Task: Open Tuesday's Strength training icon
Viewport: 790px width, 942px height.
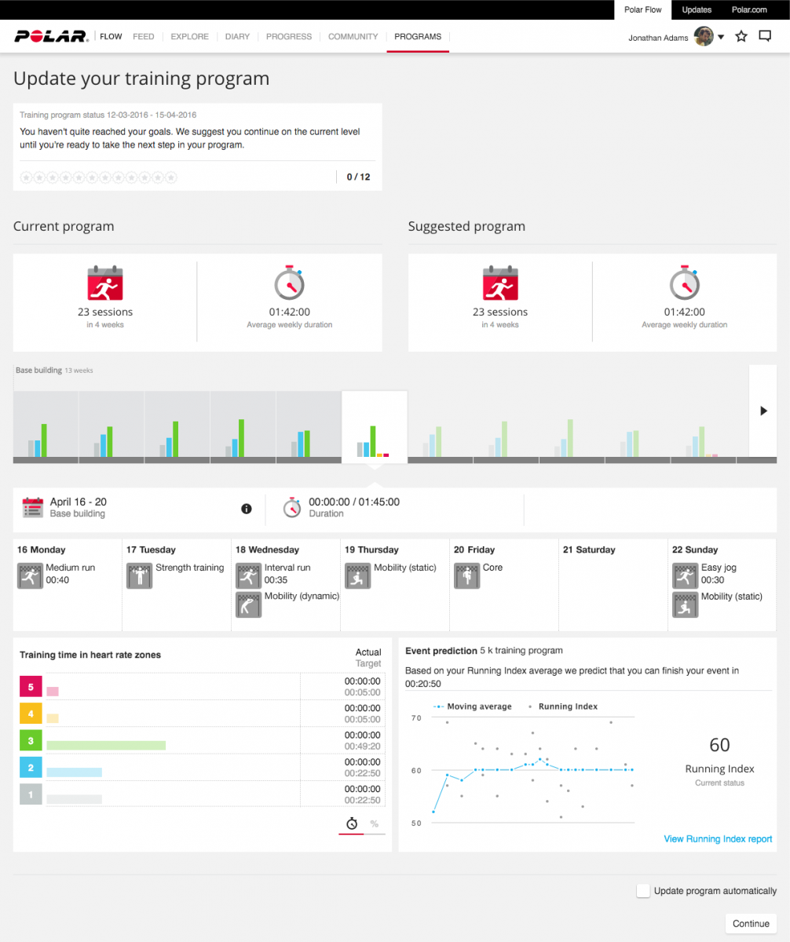Action: tap(138, 575)
